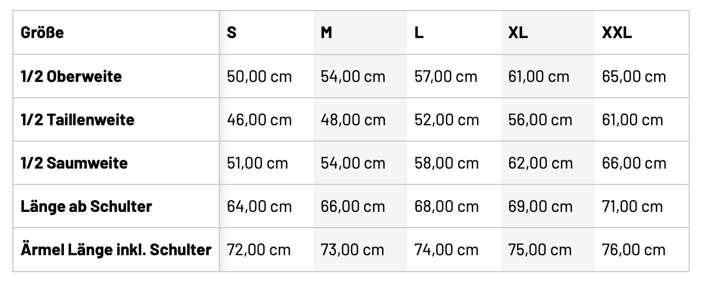Select the 1/2 Taillenweite row label

coord(77,119)
